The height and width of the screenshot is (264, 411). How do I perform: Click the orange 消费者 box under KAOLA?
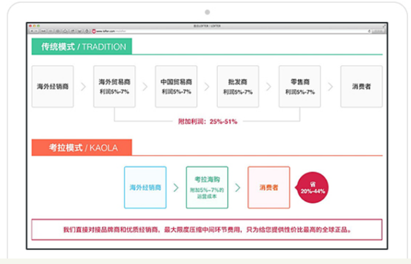(x=269, y=187)
